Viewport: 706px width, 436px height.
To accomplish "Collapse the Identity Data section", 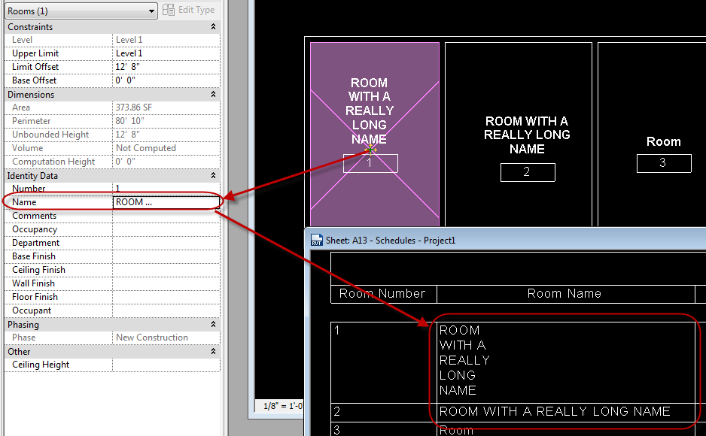I will point(214,174).
